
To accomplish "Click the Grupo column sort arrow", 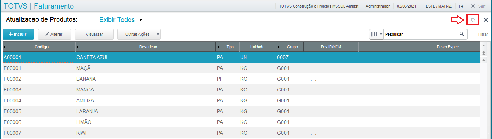I will coord(279,47).
